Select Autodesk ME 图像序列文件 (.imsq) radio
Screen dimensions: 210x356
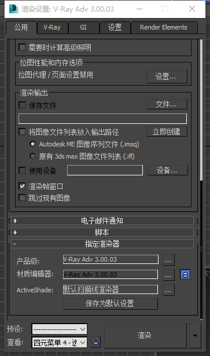(32, 144)
